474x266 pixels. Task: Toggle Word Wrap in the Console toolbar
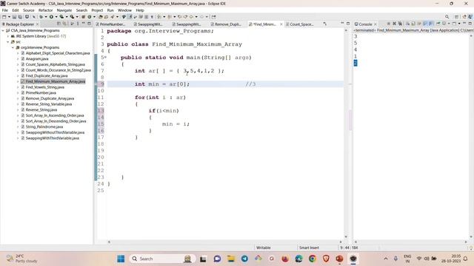click(419, 24)
